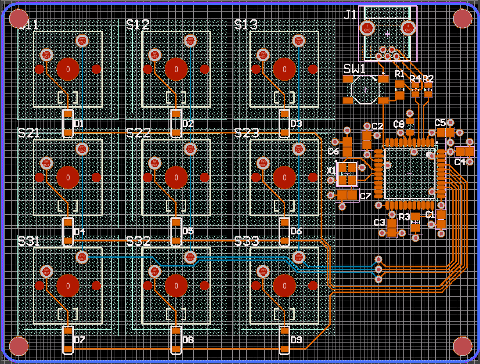Image resolution: width=480 pixels, height=364 pixels.
Task: Select capacitor C8 above the microcontroller
Action: [410, 127]
